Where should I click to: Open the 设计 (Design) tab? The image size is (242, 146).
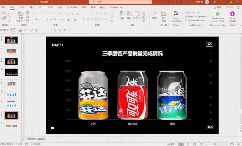[41, 7]
